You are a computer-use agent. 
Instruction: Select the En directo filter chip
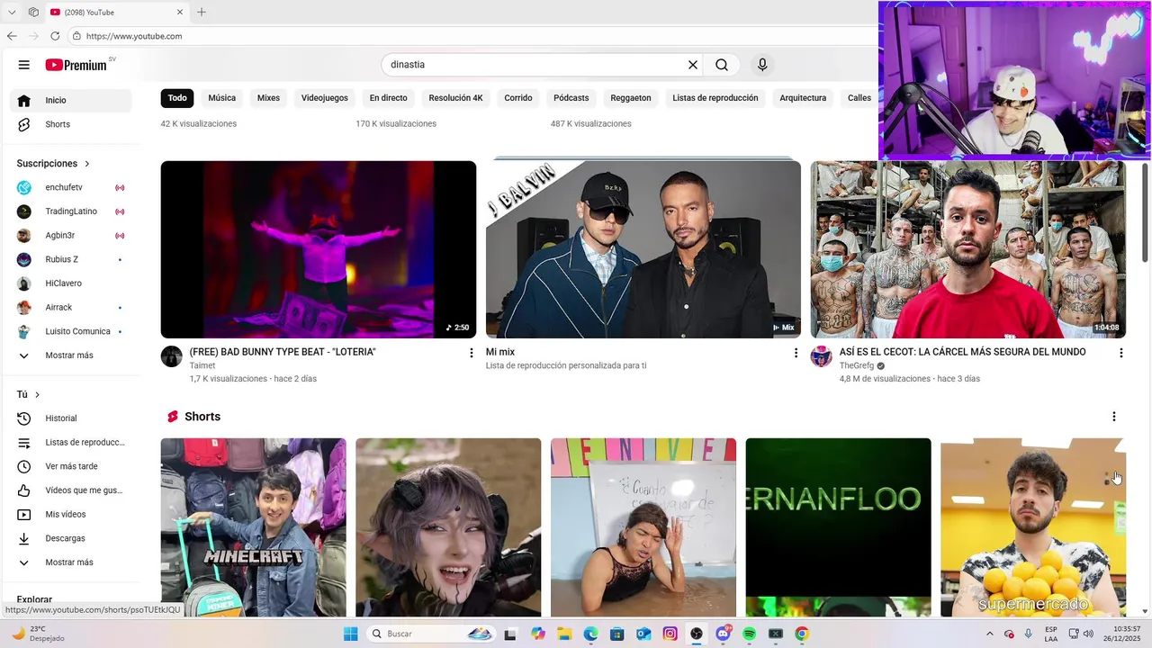(388, 98)
